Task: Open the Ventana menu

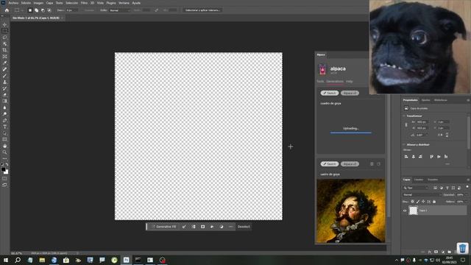Action: 124,3
